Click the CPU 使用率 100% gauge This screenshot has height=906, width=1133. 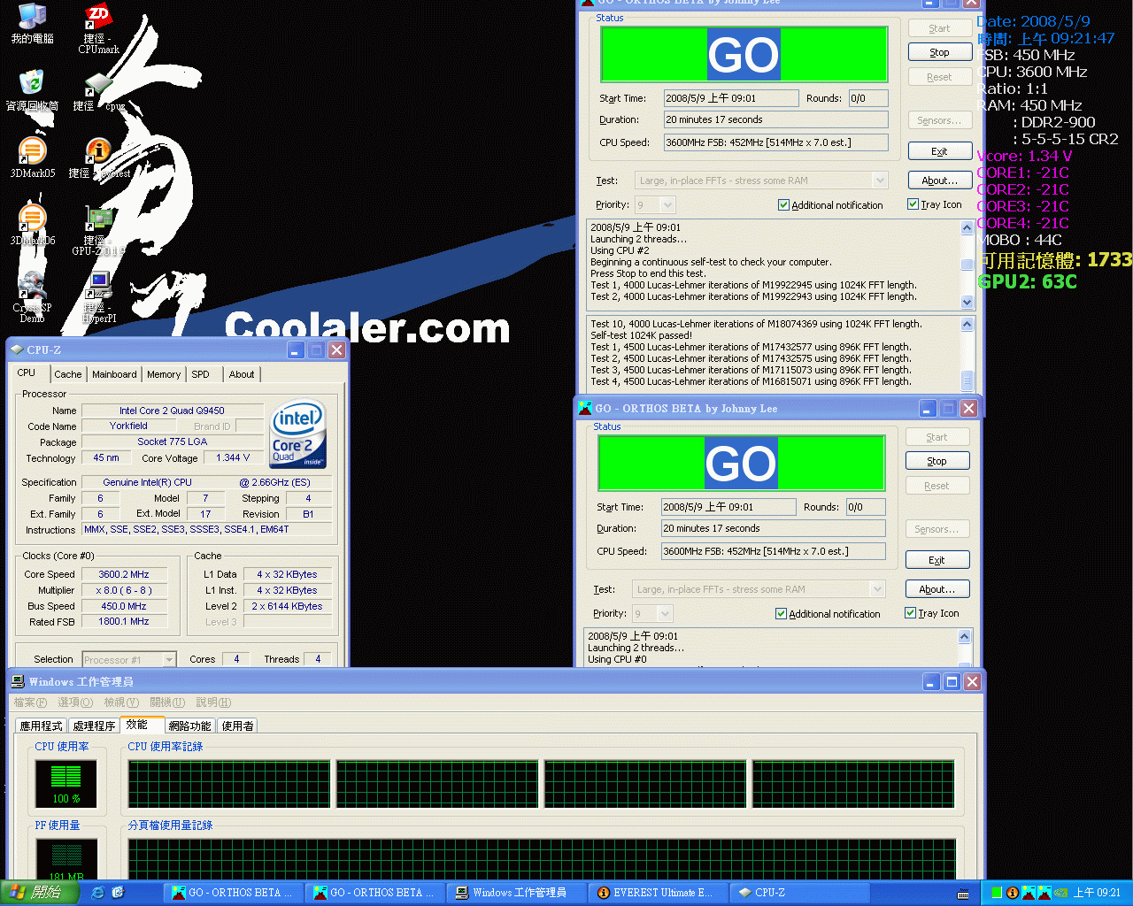(x=66, y=783)
